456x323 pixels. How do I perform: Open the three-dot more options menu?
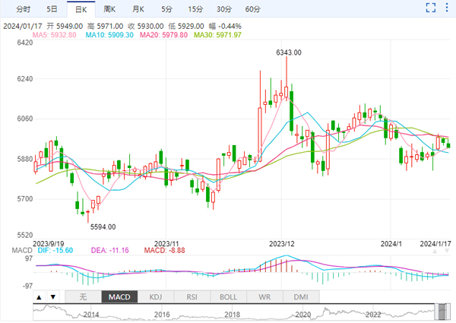447,8
